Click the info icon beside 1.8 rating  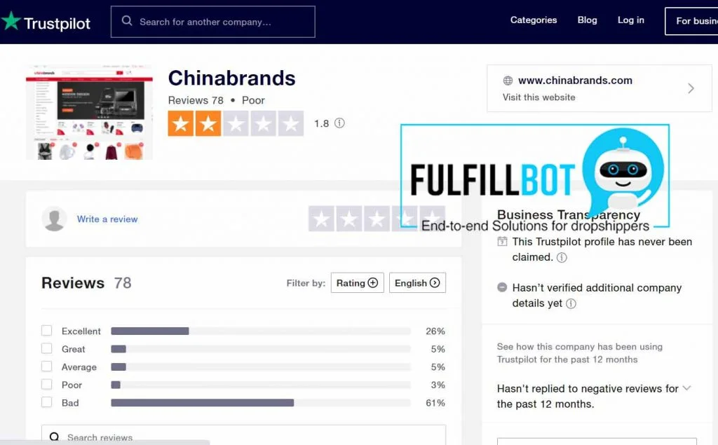[x=339, y=123]
